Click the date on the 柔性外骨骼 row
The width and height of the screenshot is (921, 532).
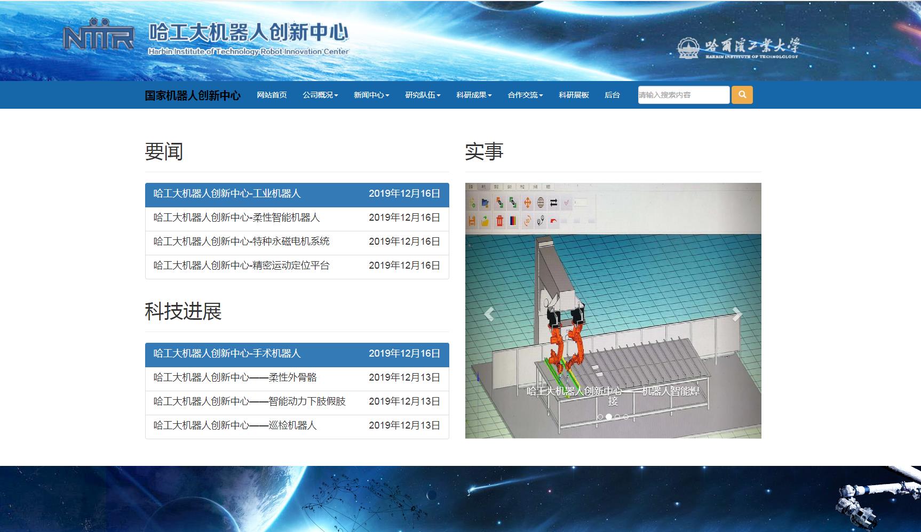click(404, 377)
